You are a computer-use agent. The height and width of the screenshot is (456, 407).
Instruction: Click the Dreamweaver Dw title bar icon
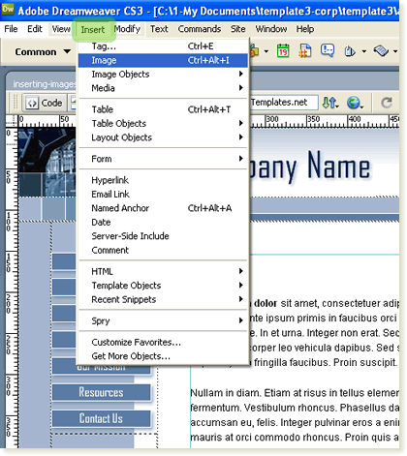8,10
